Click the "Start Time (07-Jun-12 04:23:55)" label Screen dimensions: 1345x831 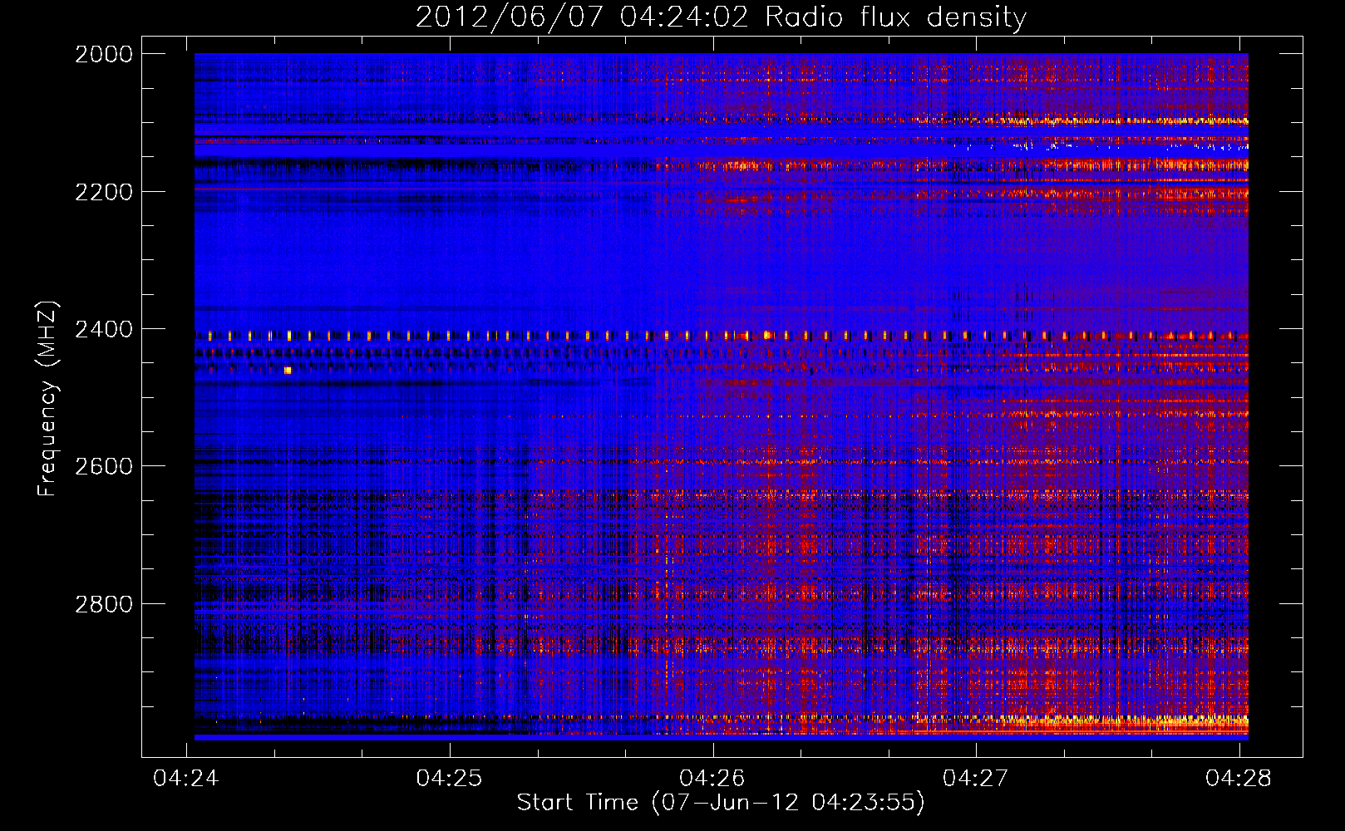tap(721, 803)
